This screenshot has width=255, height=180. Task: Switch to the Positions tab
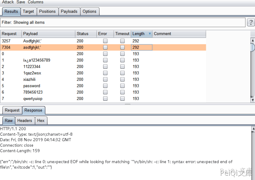click(47, 11)
